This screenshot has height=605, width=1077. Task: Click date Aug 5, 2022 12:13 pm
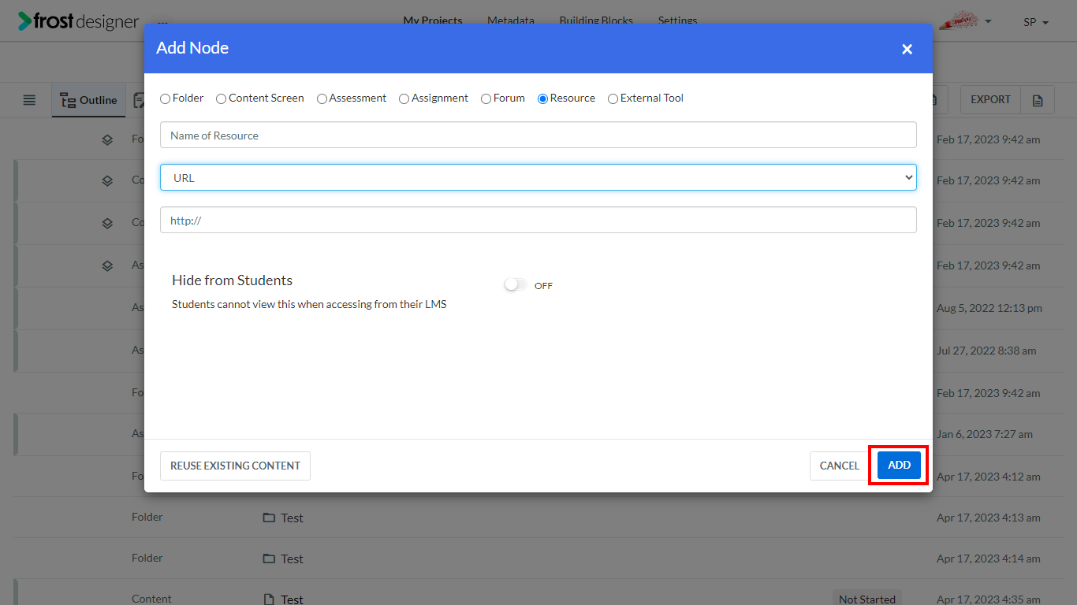coord(989,308)
